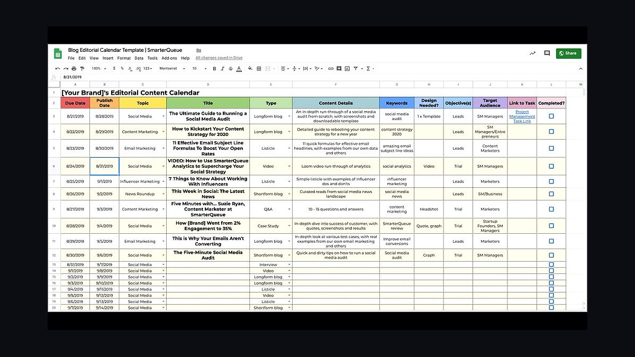
Task: Check Completed box for Influencers listicle row
Action: coord(551,181)
